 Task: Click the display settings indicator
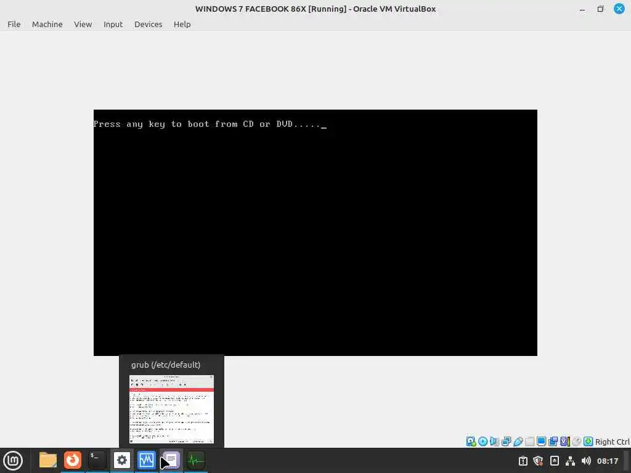[541, 441]
